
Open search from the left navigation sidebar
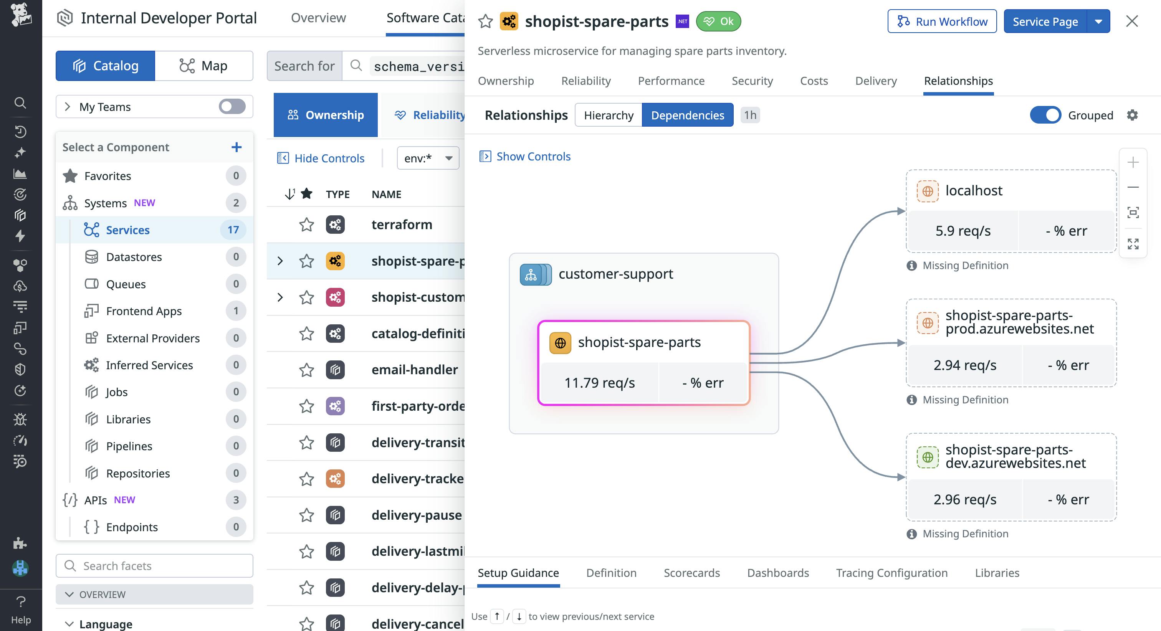click(20, 103)
